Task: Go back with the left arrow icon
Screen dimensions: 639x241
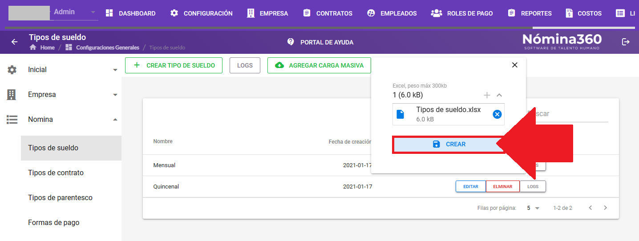Action: [14, 42]
